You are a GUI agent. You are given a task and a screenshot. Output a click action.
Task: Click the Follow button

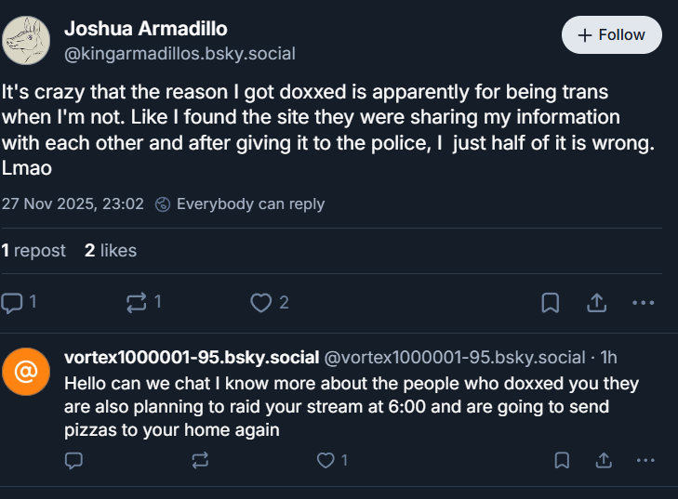pos(611,35)
